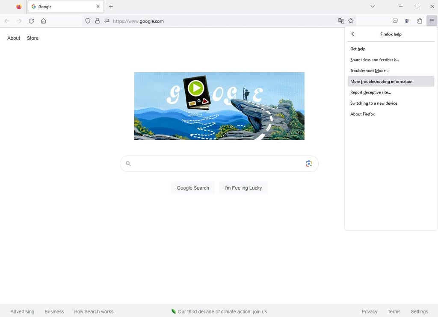Click into the Google search box
The image size is (438, 317).
pyautogui.click(x=219, y=164)
